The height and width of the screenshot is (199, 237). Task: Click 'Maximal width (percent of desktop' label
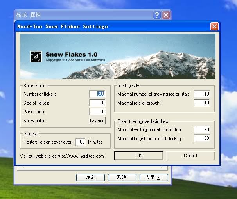tap(149, 130)
